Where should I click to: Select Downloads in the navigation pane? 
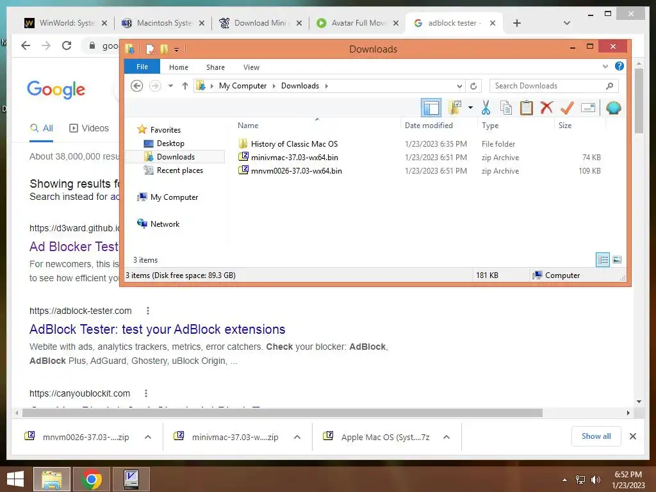(x=176, y=157)
